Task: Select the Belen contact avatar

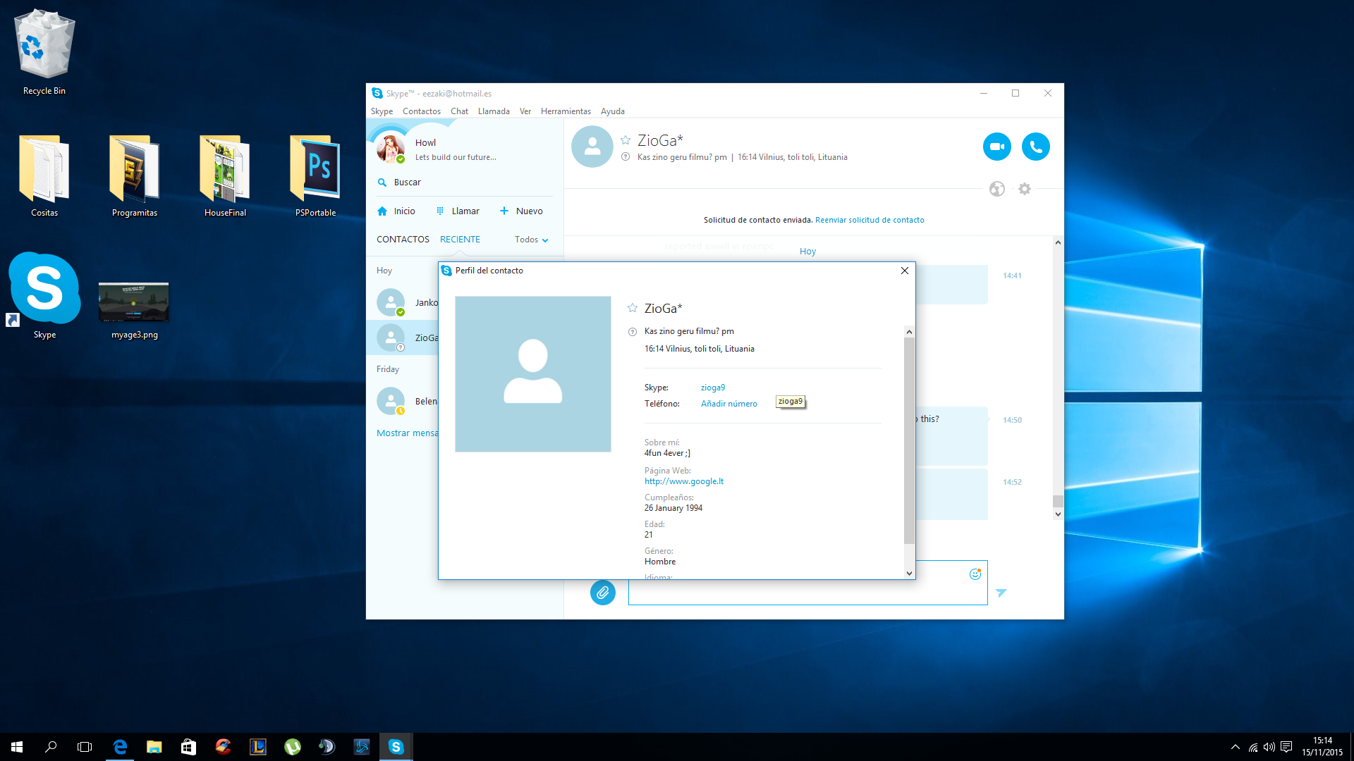Action: coord(391,402)
